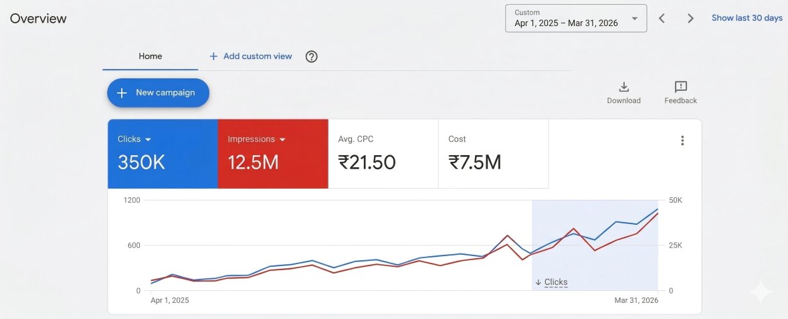The image size is (788, 319).
Task: Click the Download icon
Action: (623, 87)
